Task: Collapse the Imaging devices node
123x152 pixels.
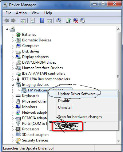Action: 13,85
